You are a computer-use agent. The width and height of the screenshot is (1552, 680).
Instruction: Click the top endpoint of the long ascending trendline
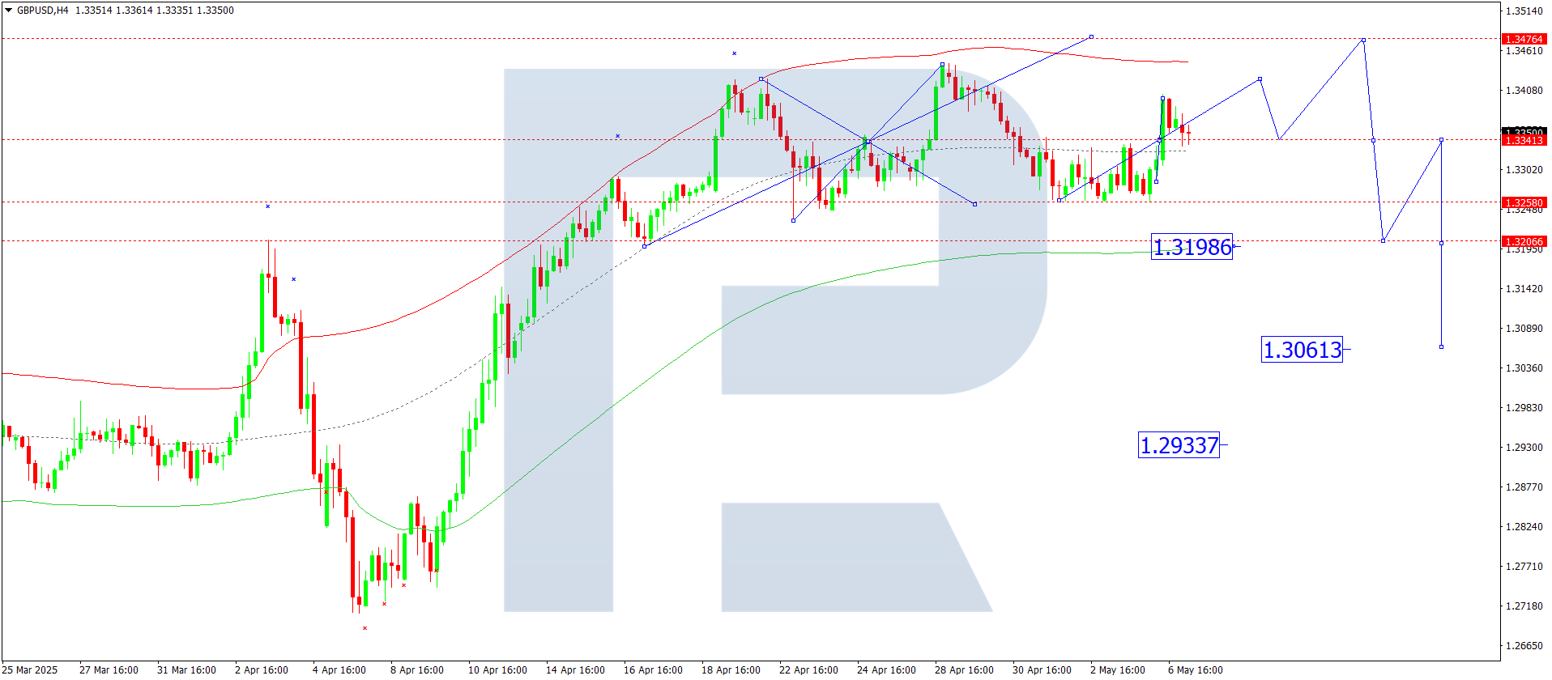(1091, 36)
